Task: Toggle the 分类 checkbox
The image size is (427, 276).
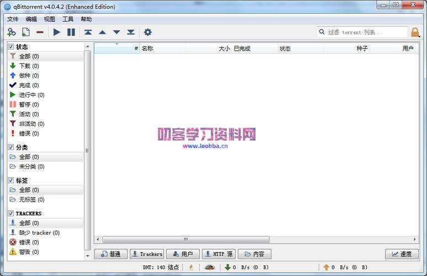Action: click(x=11, y=147)
